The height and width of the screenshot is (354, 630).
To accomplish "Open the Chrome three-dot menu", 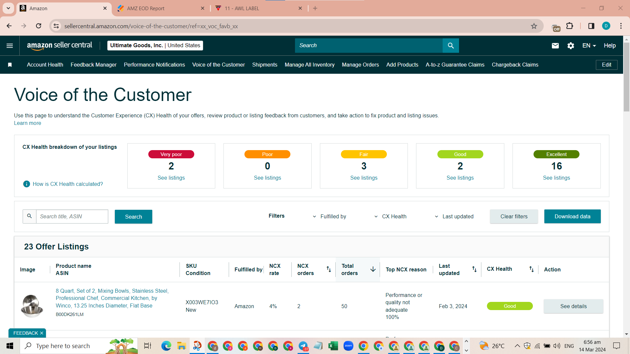I will click(621, 26).
